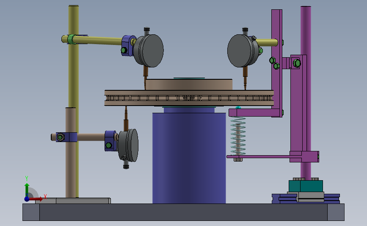Select the large green hex bolt on the purple bracket
The image size is (367, 226).
pyautogui.click(x=297, y=63)
